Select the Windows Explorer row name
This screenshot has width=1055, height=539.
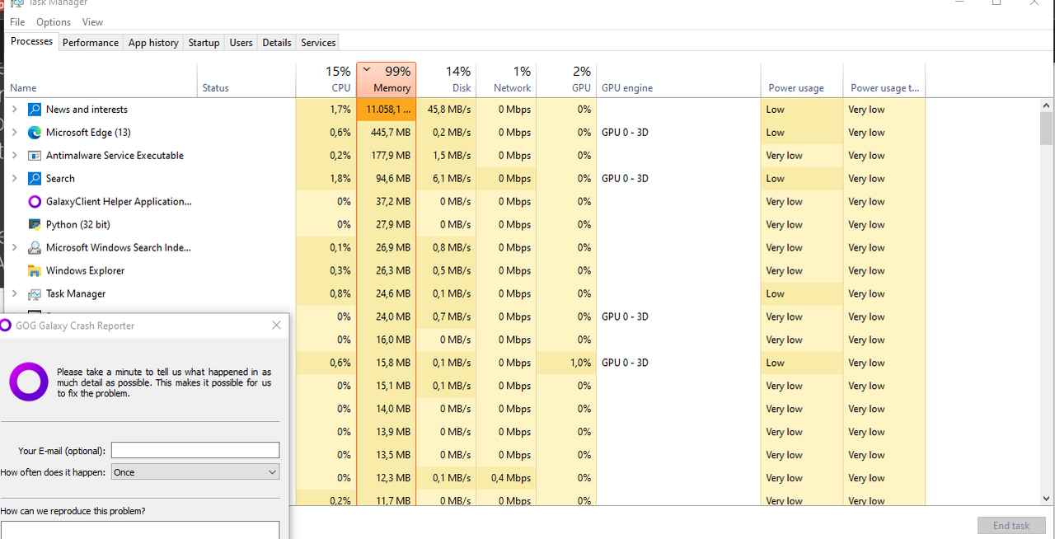[x=86, y=271]
